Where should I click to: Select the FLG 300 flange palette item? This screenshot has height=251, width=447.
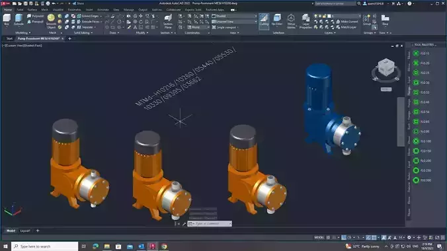tap(422, 180)
